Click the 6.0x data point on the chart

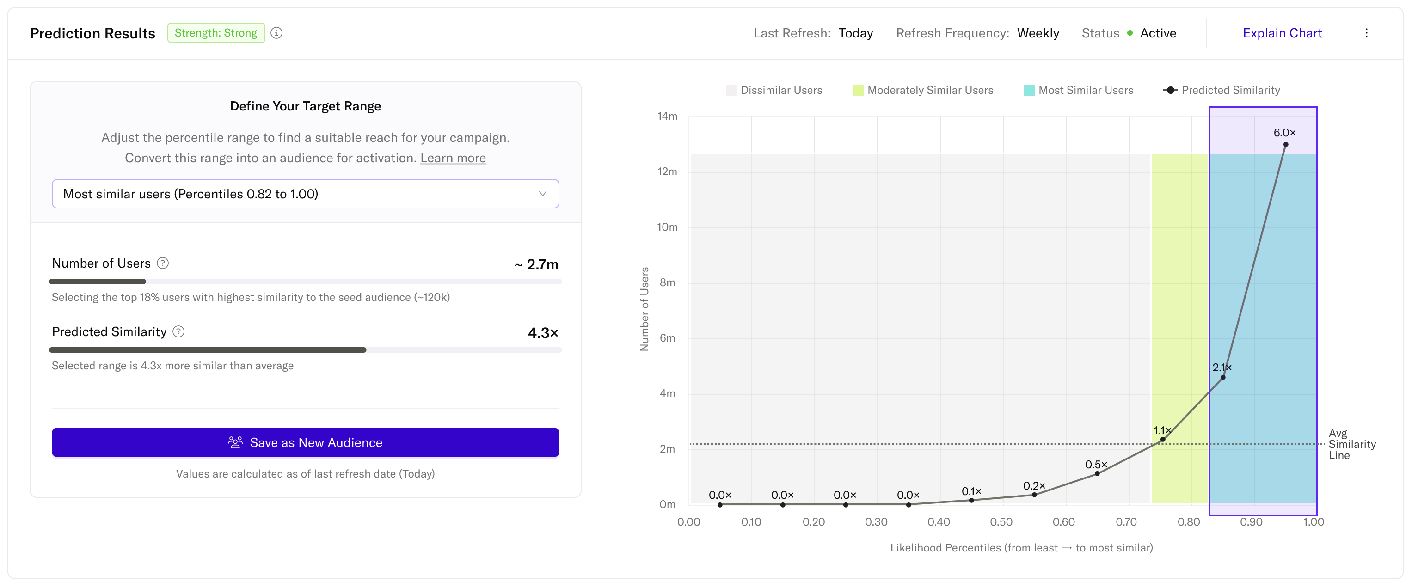1285,145
